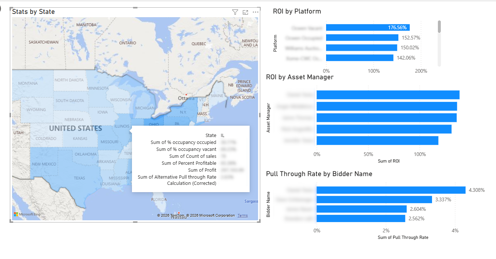
Task: Select the 150.02% bar in ROI by Platform
Action: (x=361, y=47)
